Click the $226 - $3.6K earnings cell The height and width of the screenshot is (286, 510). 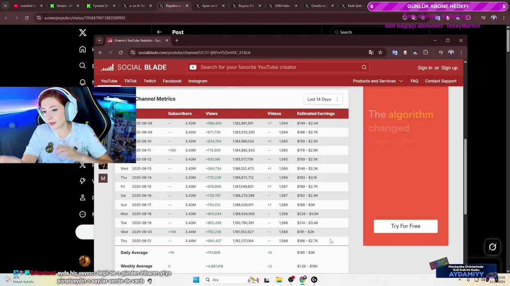(x=308, y=214)
